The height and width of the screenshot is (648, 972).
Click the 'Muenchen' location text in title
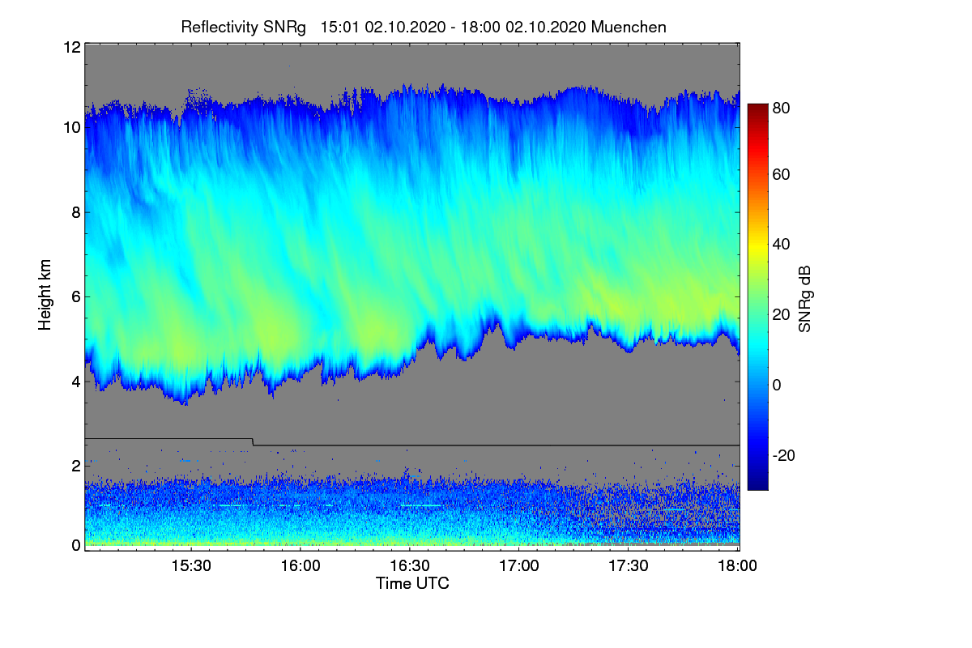pos(629,27)
